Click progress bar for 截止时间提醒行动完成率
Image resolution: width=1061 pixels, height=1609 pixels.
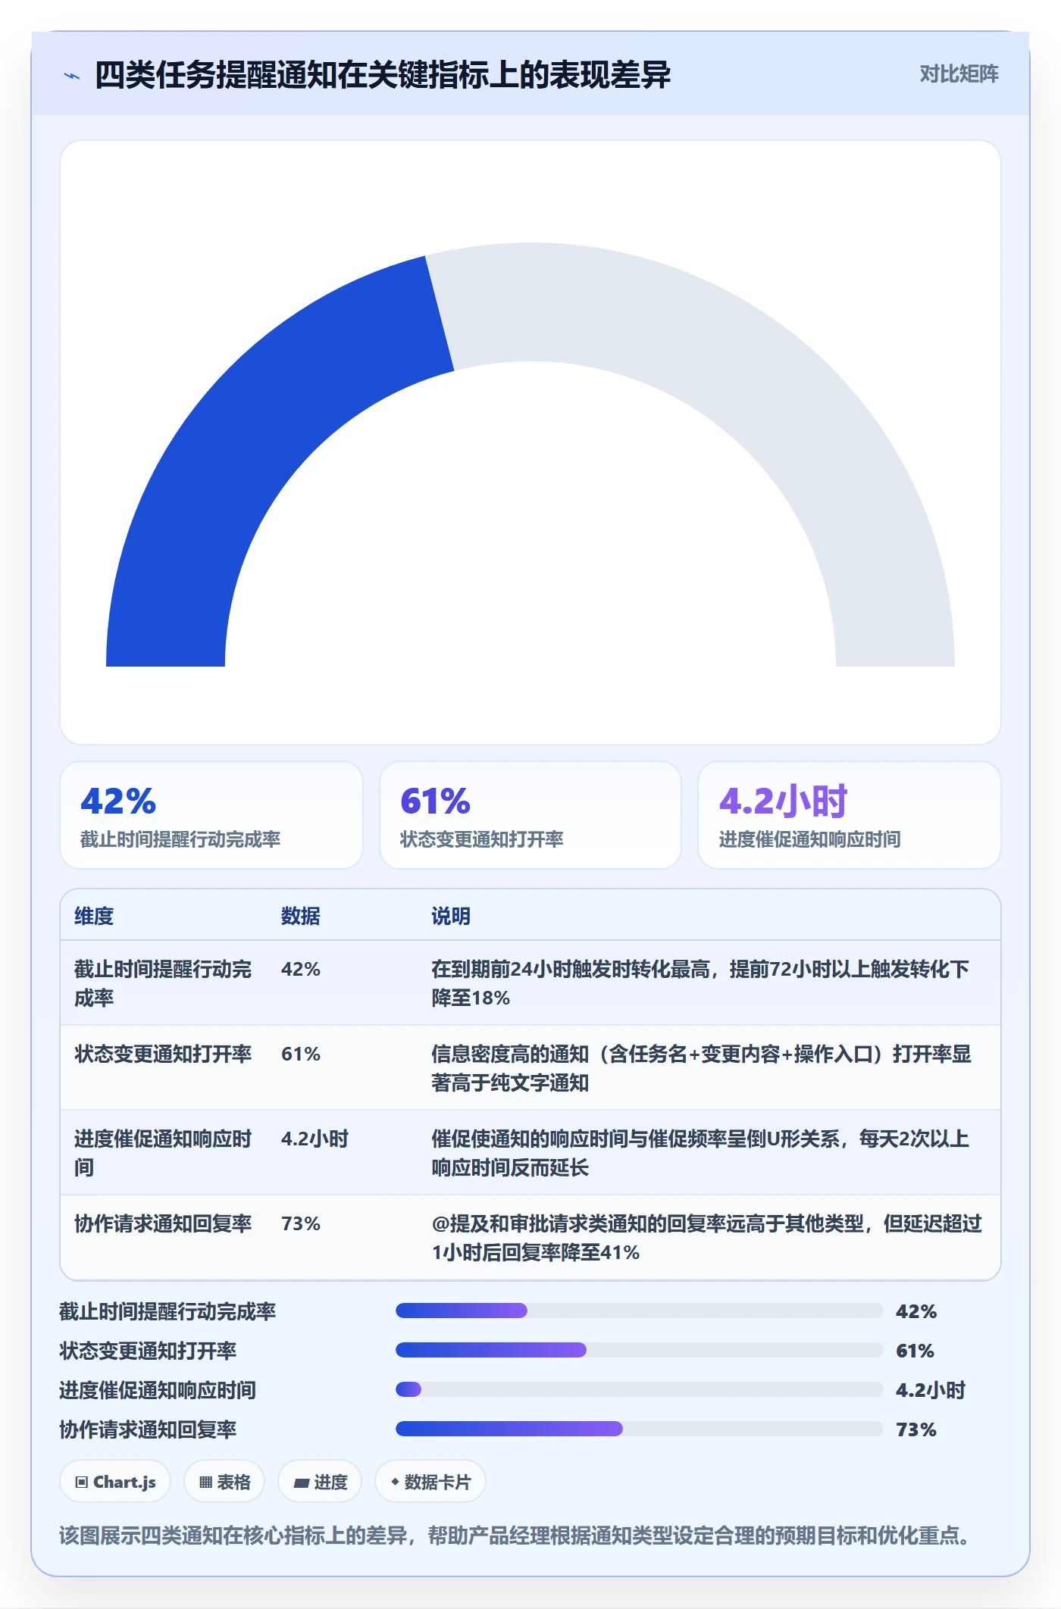pos(639,1311)
